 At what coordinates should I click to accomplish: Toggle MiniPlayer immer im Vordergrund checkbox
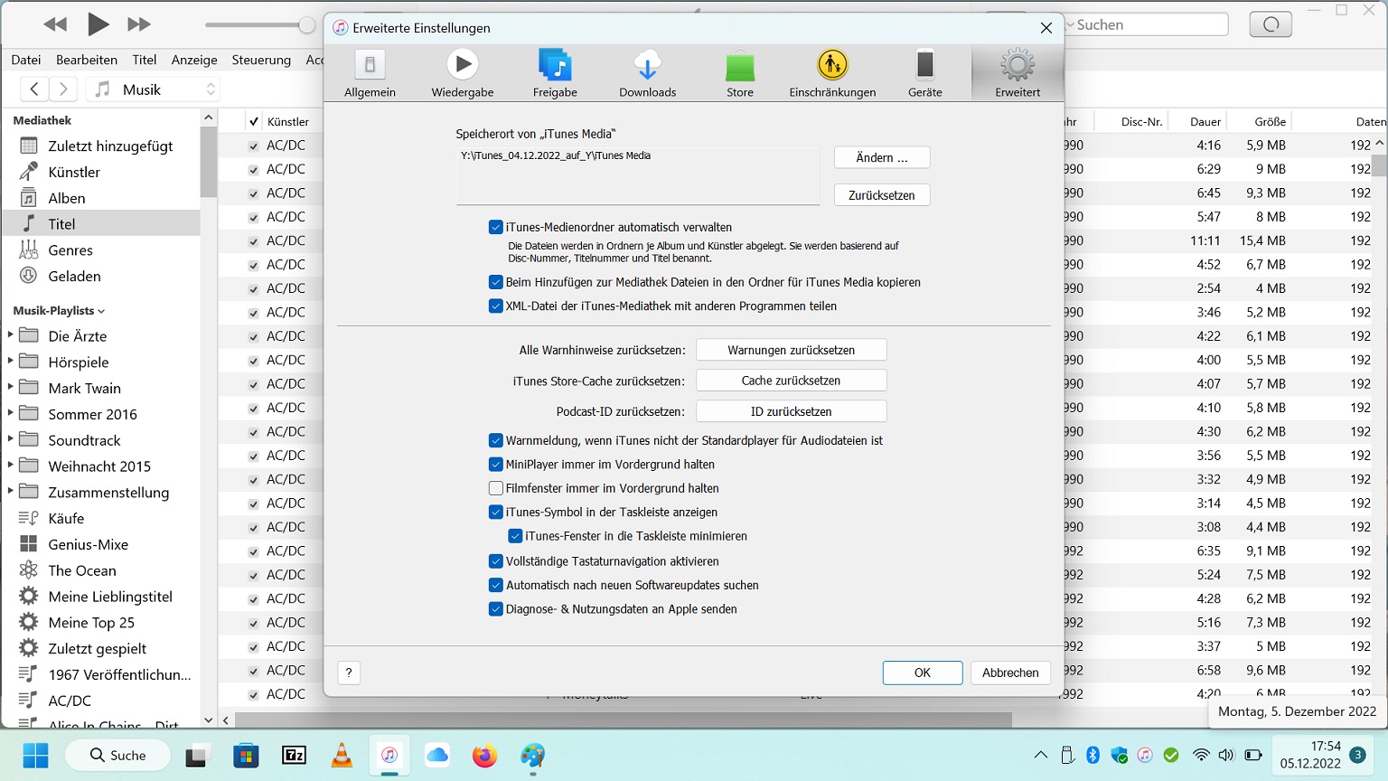pyautogui.click(x=495, y=465)
